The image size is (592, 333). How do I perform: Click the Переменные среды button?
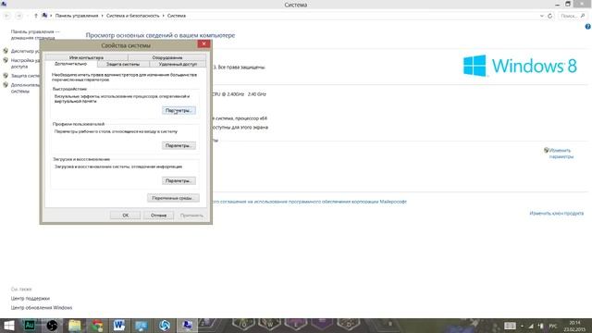click(173, 198)
